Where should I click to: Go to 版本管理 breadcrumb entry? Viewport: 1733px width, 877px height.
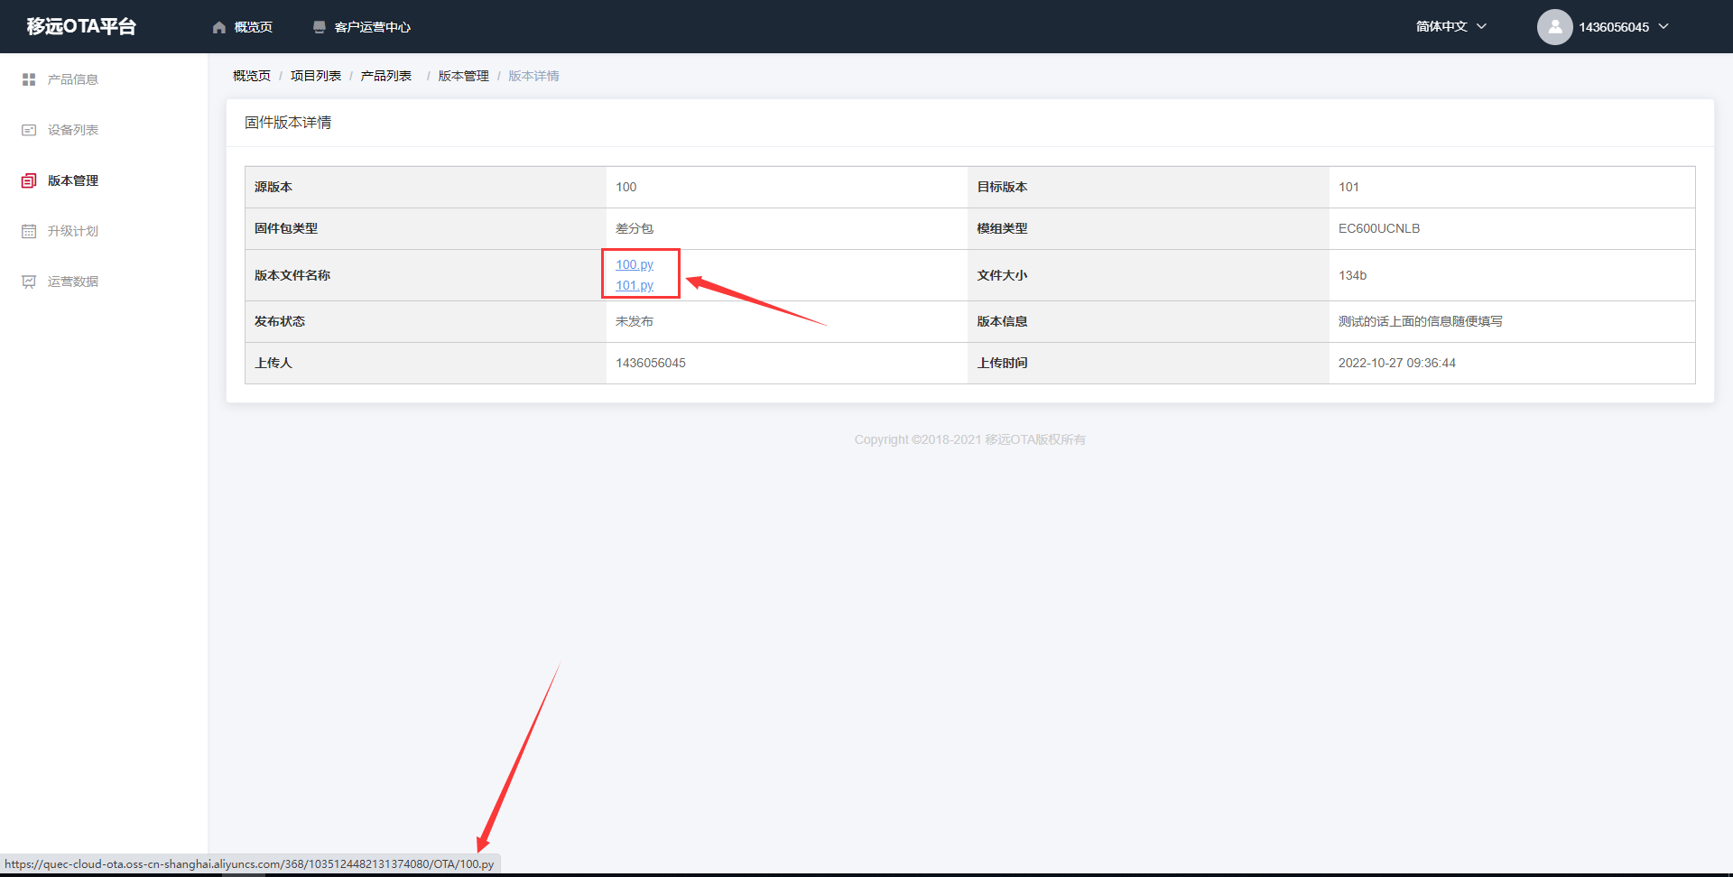click(x=463, y=75)
